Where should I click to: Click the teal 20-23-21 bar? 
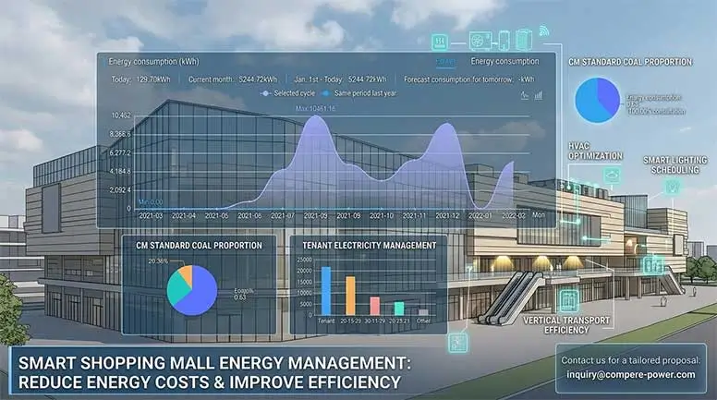399,309
